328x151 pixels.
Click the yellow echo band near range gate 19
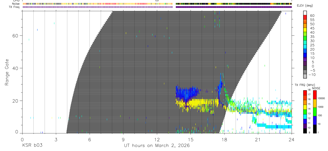[197, 103]
